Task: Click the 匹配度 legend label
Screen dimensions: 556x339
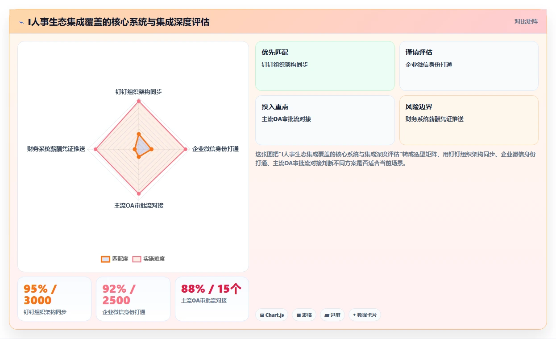Action: (x=120, y=259)
